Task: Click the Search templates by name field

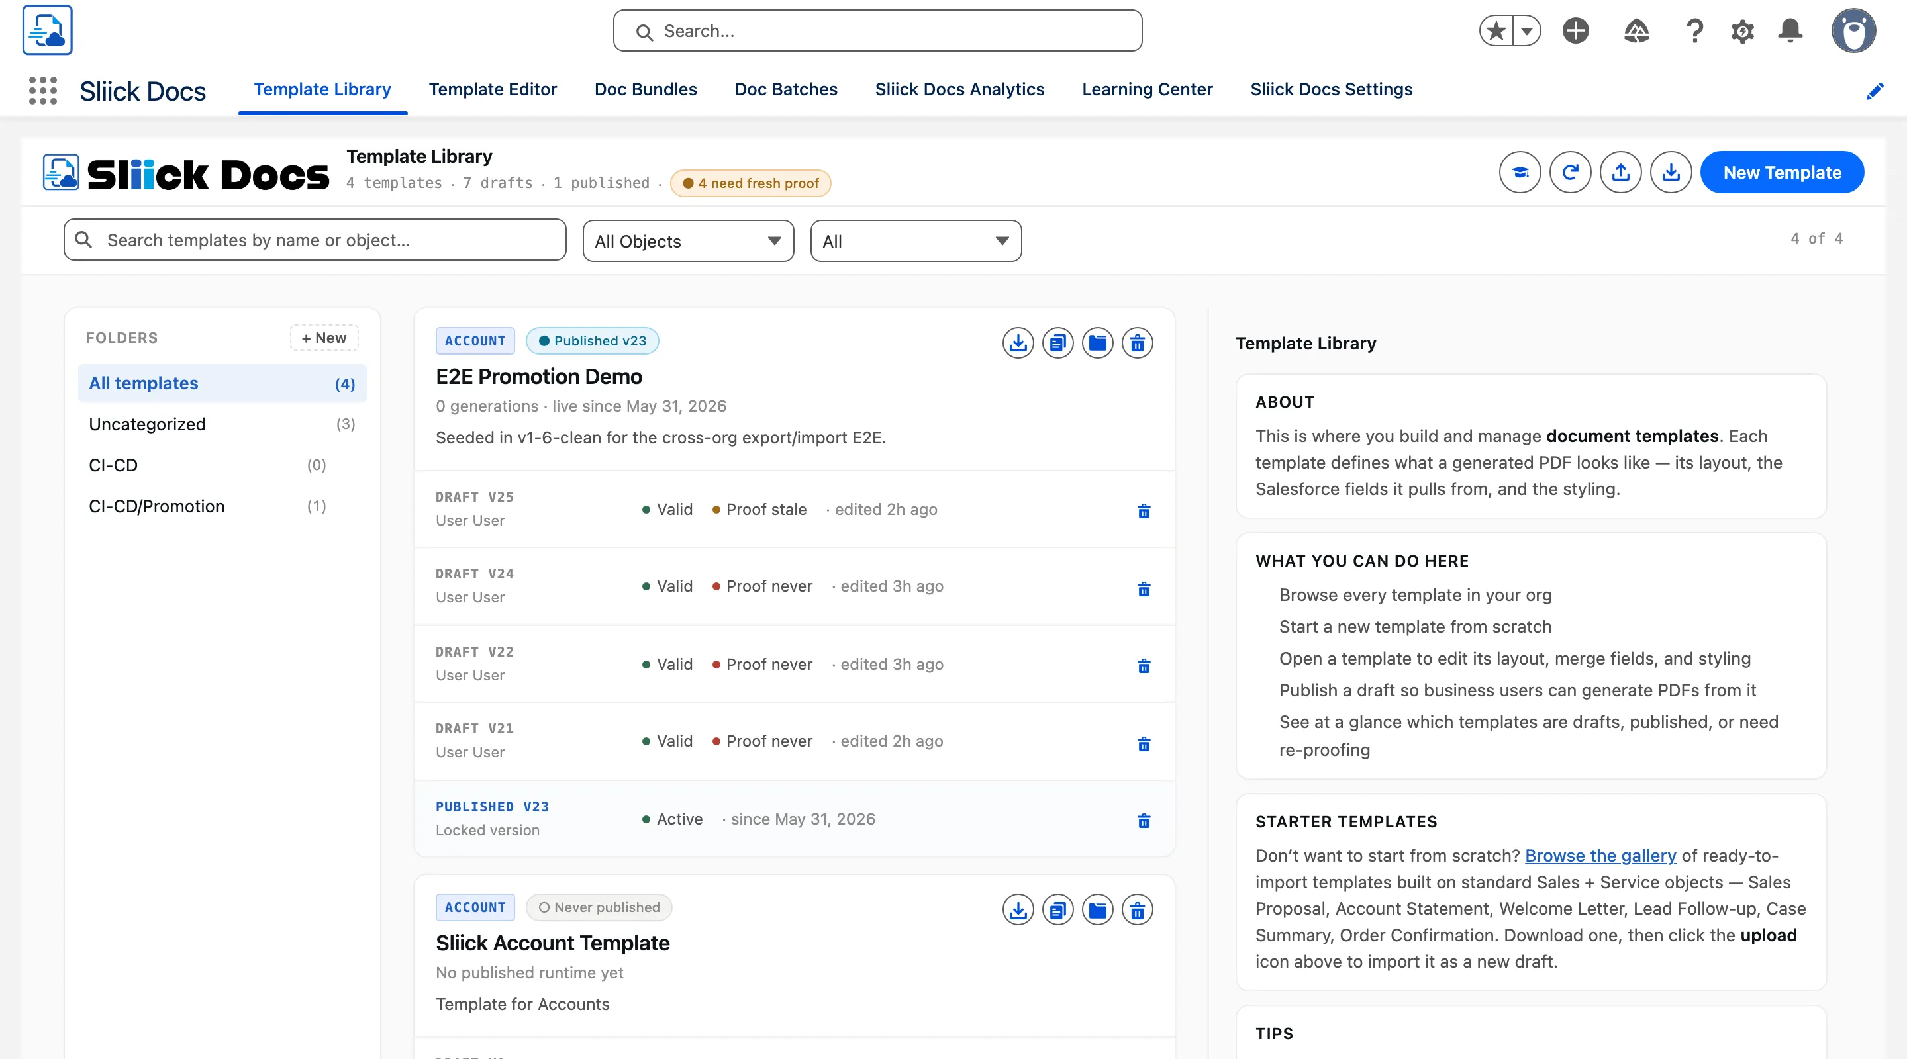Action: (x=315, y=240)
